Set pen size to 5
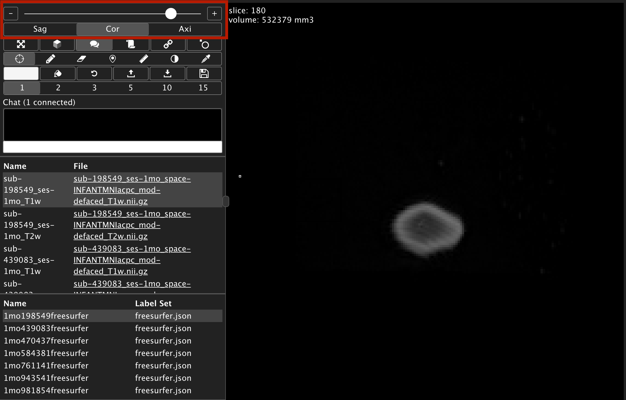The image size is (626, 400). tap(131, 88)
